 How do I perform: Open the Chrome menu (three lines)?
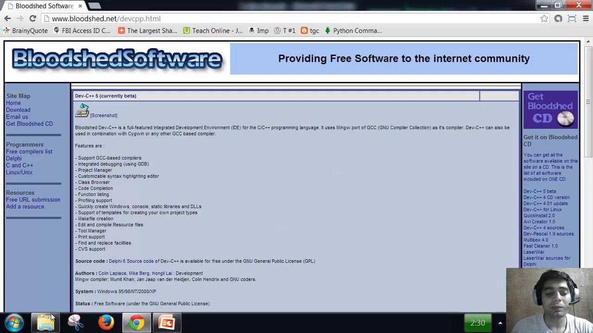[x=586, y=18]
